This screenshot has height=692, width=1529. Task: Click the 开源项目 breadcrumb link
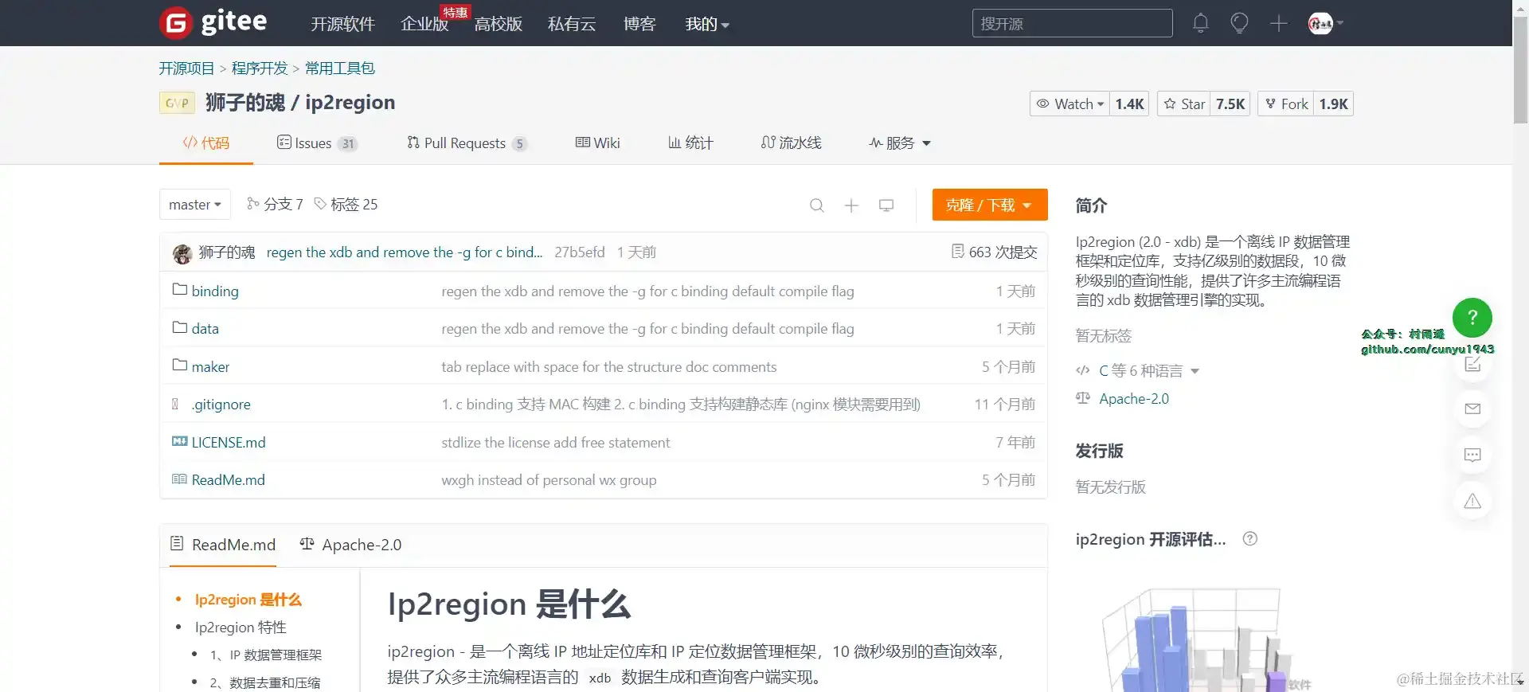[186, 68]
